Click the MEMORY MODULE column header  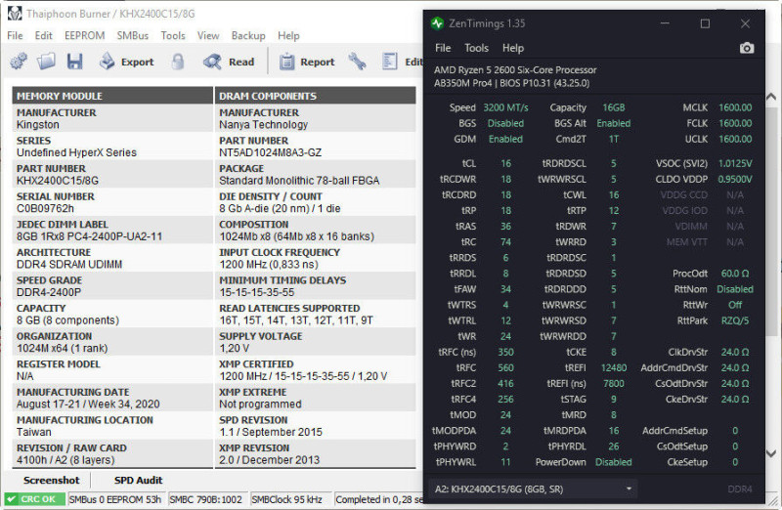click(112, 96)
